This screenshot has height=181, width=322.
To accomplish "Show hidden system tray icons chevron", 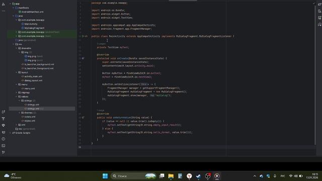I will [x=255, y=176].
